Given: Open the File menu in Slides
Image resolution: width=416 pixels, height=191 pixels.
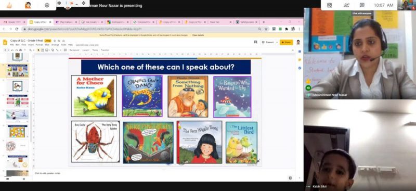Looking at the screenshot, I should (12, 45).
